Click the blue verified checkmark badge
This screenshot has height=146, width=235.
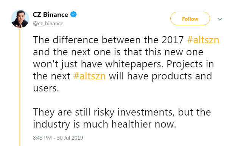(73, 14)
